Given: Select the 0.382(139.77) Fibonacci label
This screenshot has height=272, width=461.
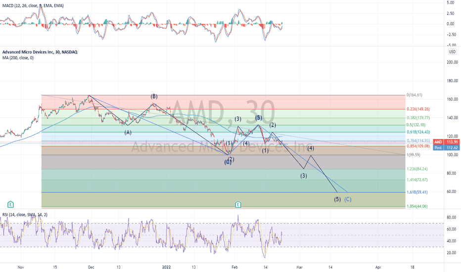Looking at the screenshot, I should [418, 118].
